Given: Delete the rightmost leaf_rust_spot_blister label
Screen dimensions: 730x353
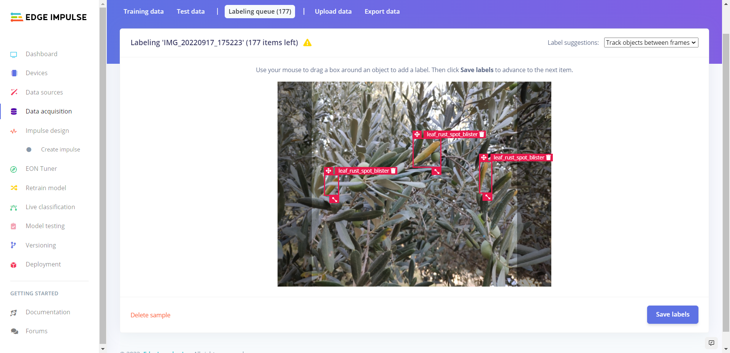Looking at the screenshot, I should click(x=548, y=158).
